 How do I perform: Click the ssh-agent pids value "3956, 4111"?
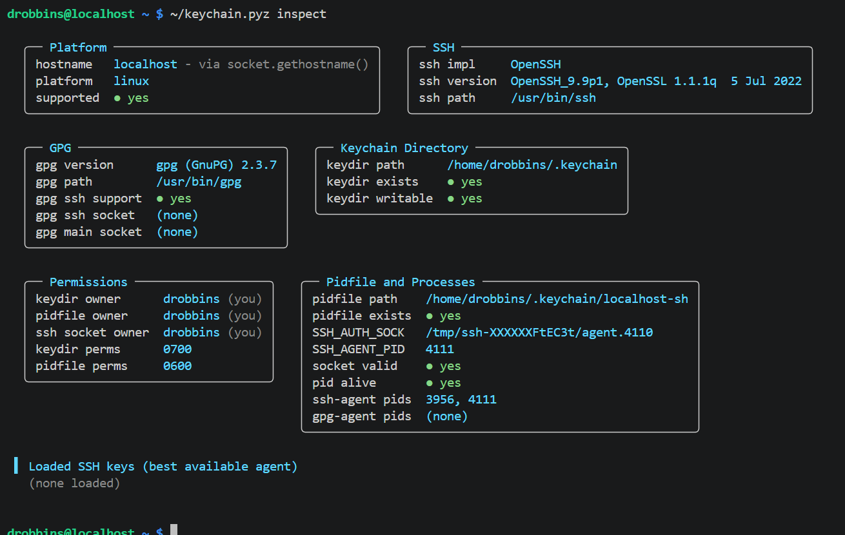tap(461, 400)
